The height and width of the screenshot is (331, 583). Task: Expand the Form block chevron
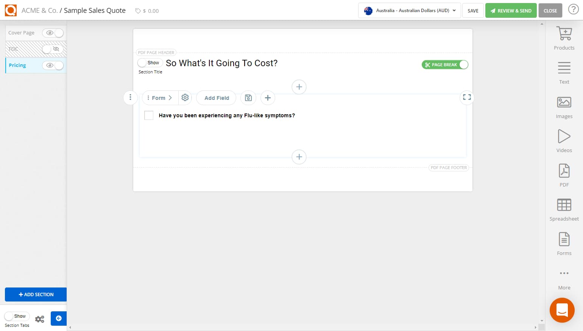click(170, 98)
